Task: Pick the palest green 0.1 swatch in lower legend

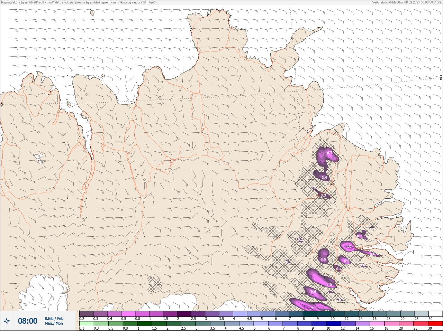Action: tap(86, 324)
